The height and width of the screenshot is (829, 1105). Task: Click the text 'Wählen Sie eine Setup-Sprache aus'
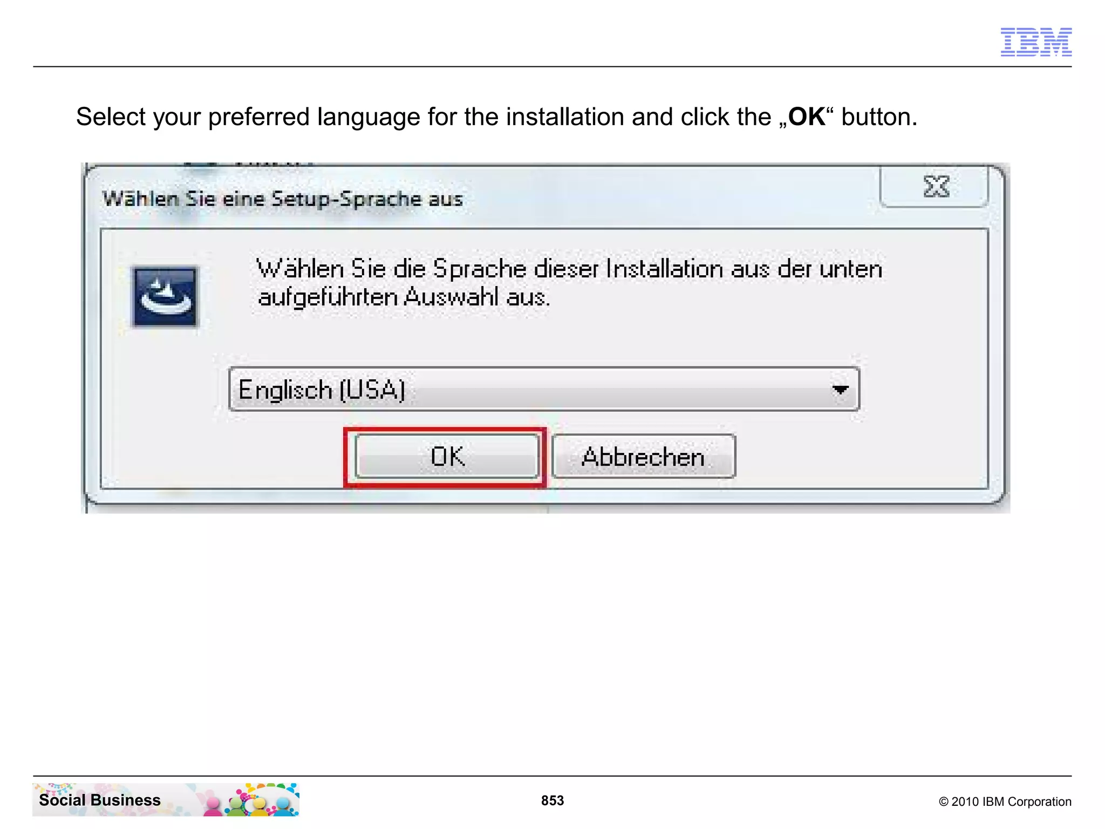(283, 199)
